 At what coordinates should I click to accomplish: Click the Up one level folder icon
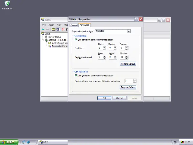53,29
